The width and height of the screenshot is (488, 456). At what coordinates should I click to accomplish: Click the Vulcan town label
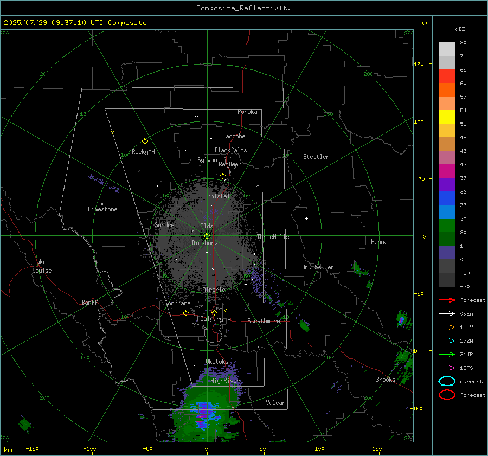(276, 403)
